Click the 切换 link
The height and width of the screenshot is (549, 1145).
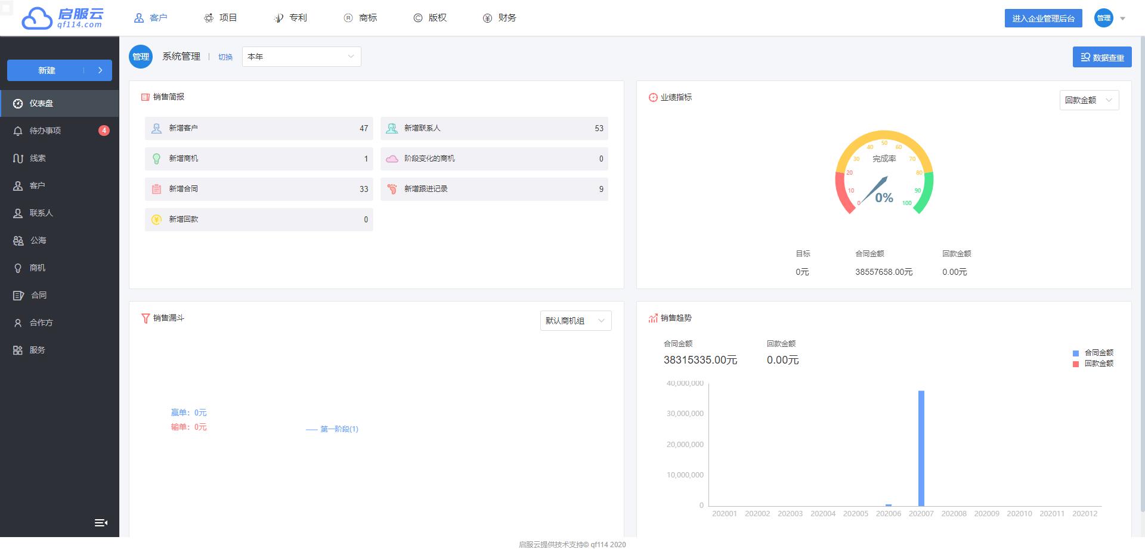click(225, 57)
